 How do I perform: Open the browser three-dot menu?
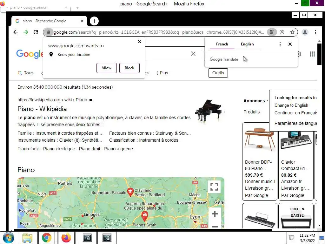tap(315, 32)
